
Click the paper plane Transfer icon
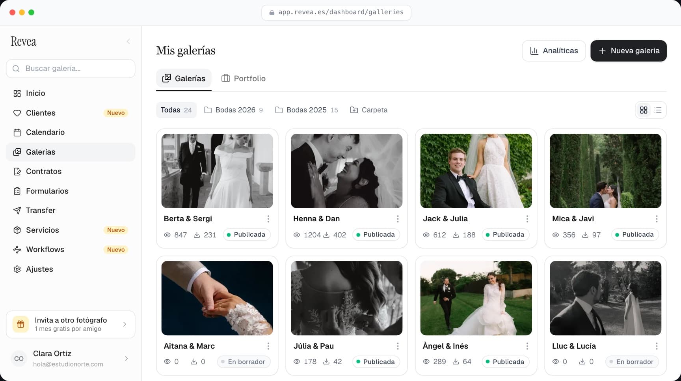tap(17, 211)
